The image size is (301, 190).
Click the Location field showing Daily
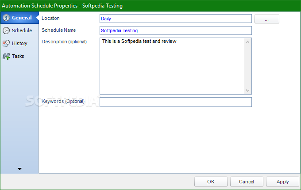coord(176,19)
